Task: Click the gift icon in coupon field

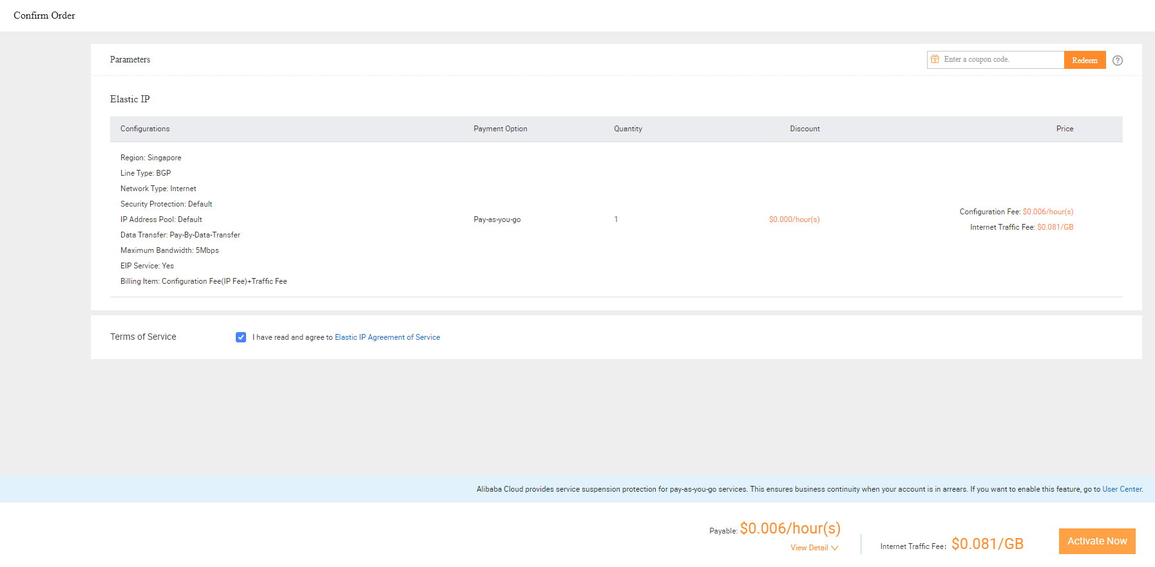Action: coord(935,59)
